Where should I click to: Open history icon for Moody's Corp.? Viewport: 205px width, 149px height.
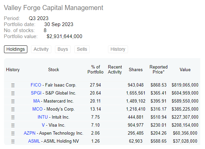tap(13, 109)
